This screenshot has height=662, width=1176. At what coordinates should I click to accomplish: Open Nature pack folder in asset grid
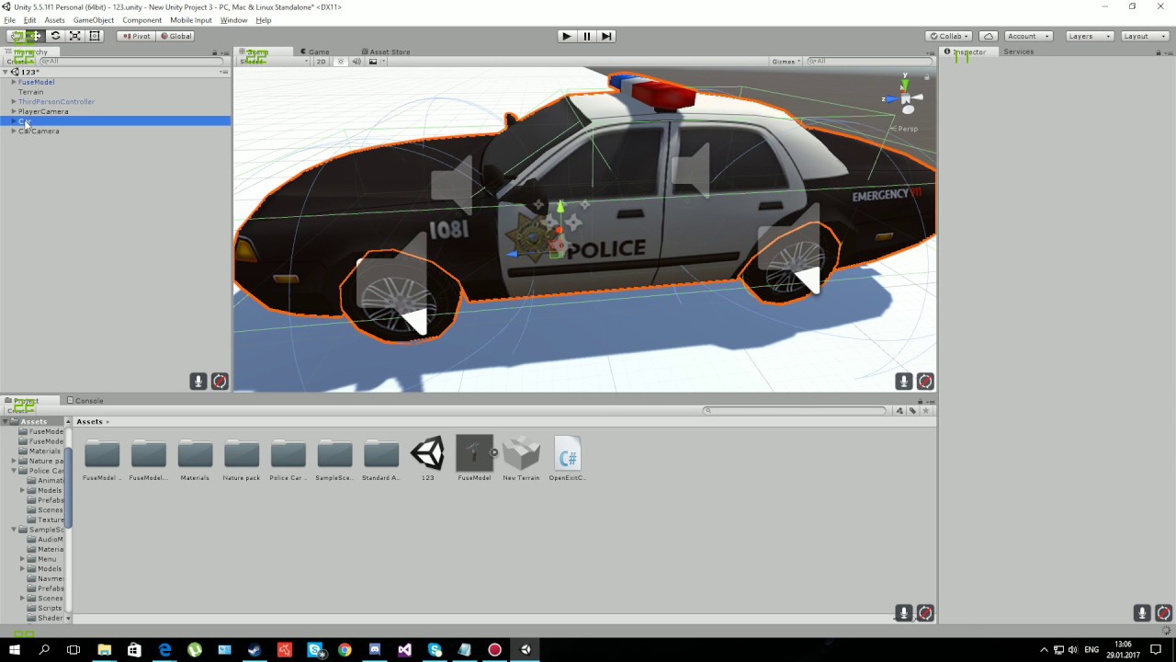(242, 460)
